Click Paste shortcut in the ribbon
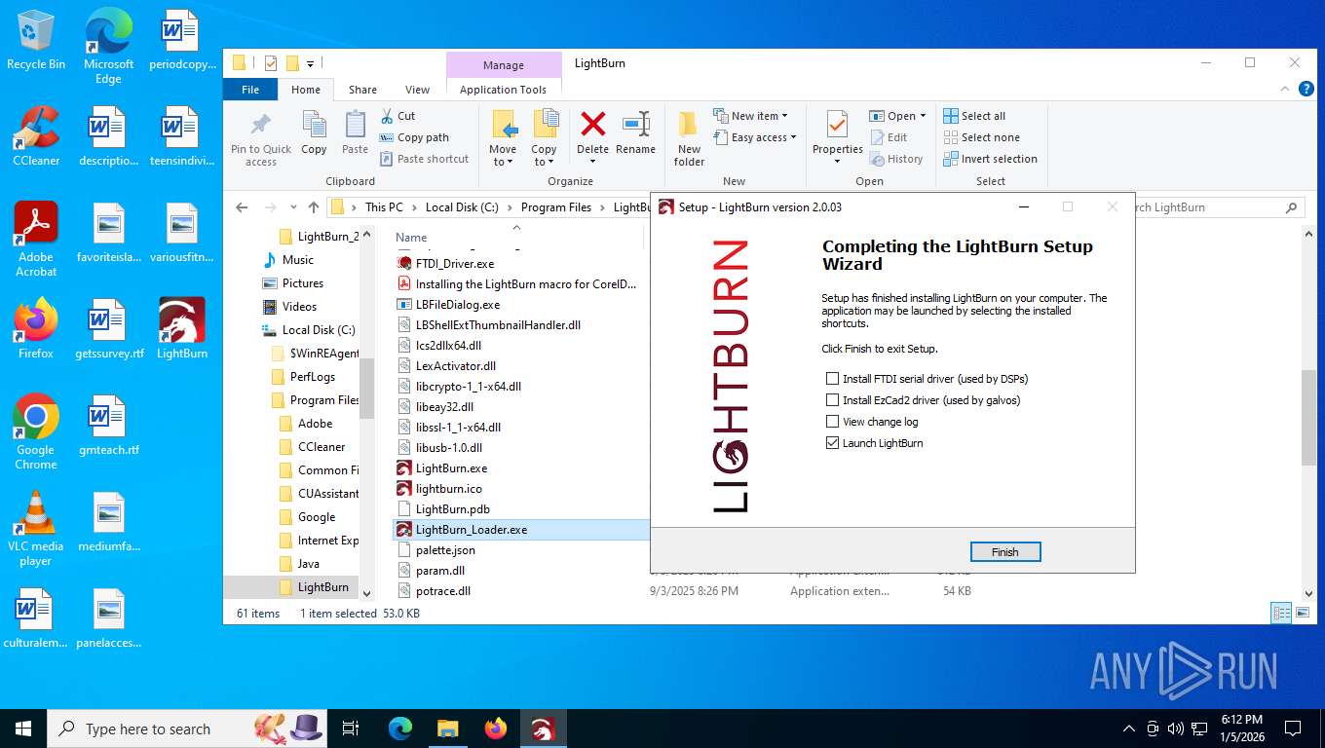This screenshot has height=748, width=1325. click(424, 159)
